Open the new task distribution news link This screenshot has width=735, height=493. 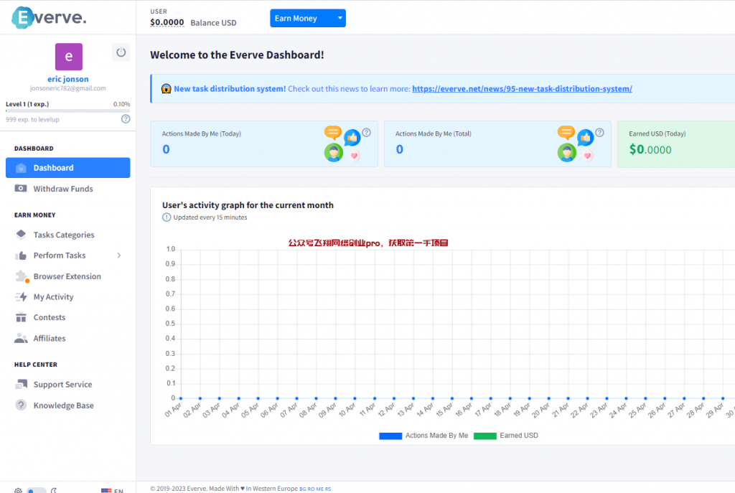522,89
